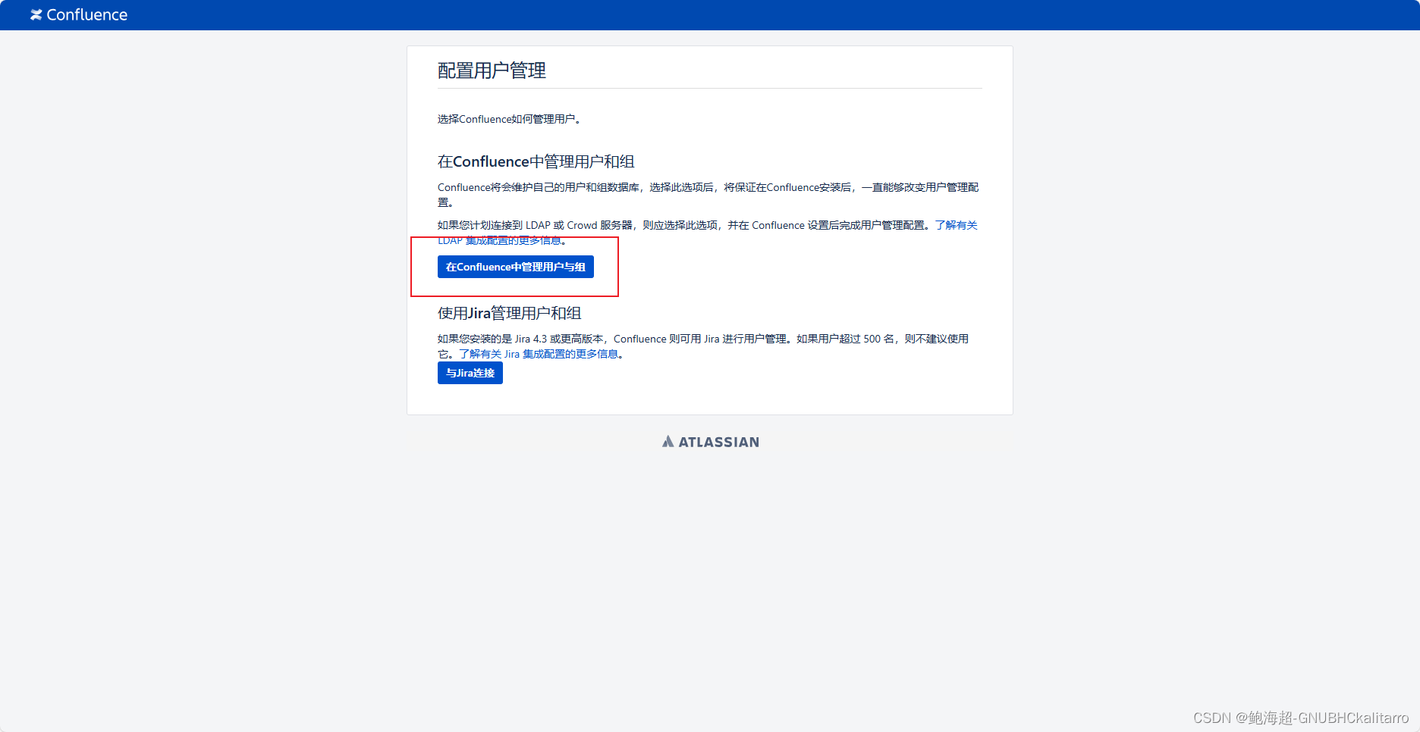Click the Confluence wordmark text in header
Screen dimensions: 1420x732
tap(86, 15)
